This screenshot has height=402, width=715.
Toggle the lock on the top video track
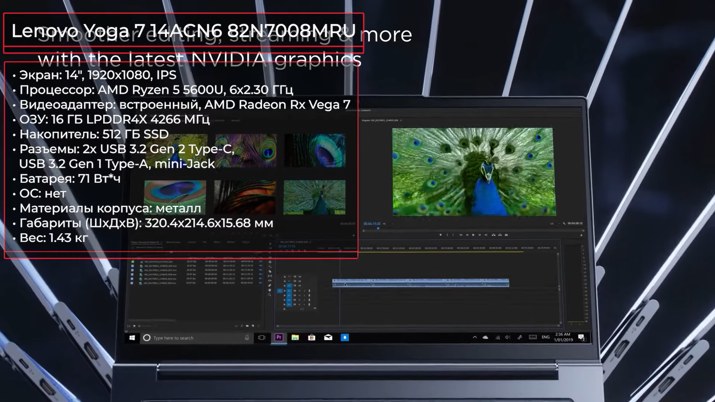[284, 277]
